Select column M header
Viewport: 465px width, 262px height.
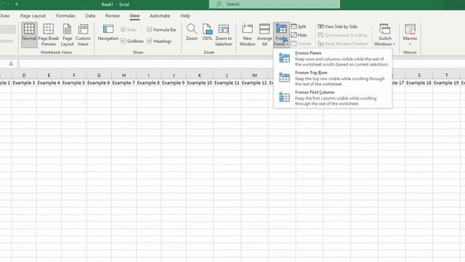click(254, 75)
